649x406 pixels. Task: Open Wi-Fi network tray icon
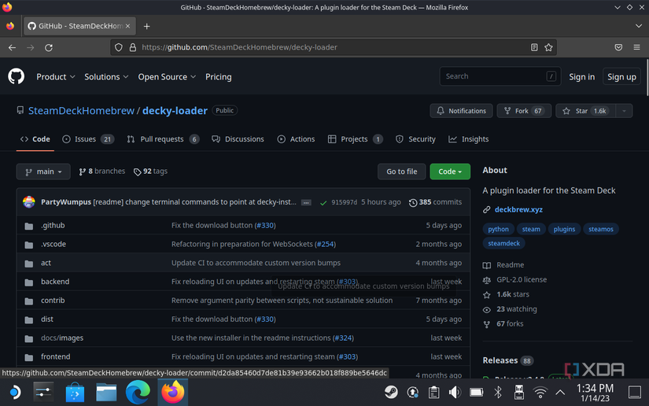[x=540, y=392]
